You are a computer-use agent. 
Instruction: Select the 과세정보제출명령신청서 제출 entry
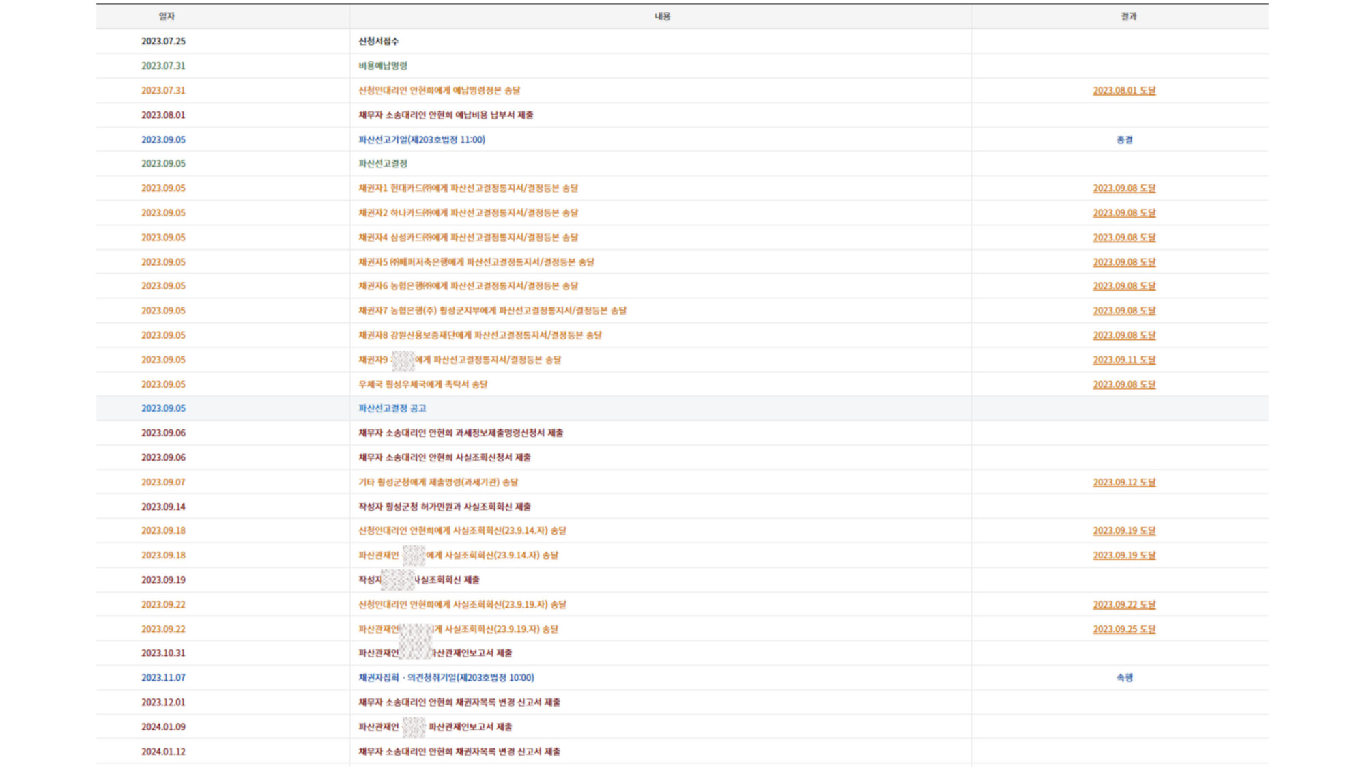[461, 432]
